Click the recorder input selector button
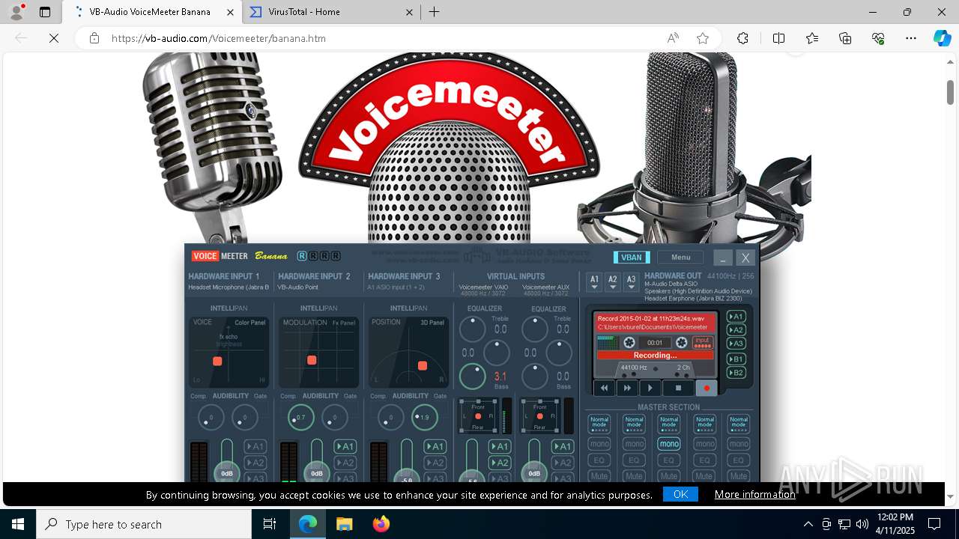Screen dimensions: 959x539 click(x=702, y=342)
